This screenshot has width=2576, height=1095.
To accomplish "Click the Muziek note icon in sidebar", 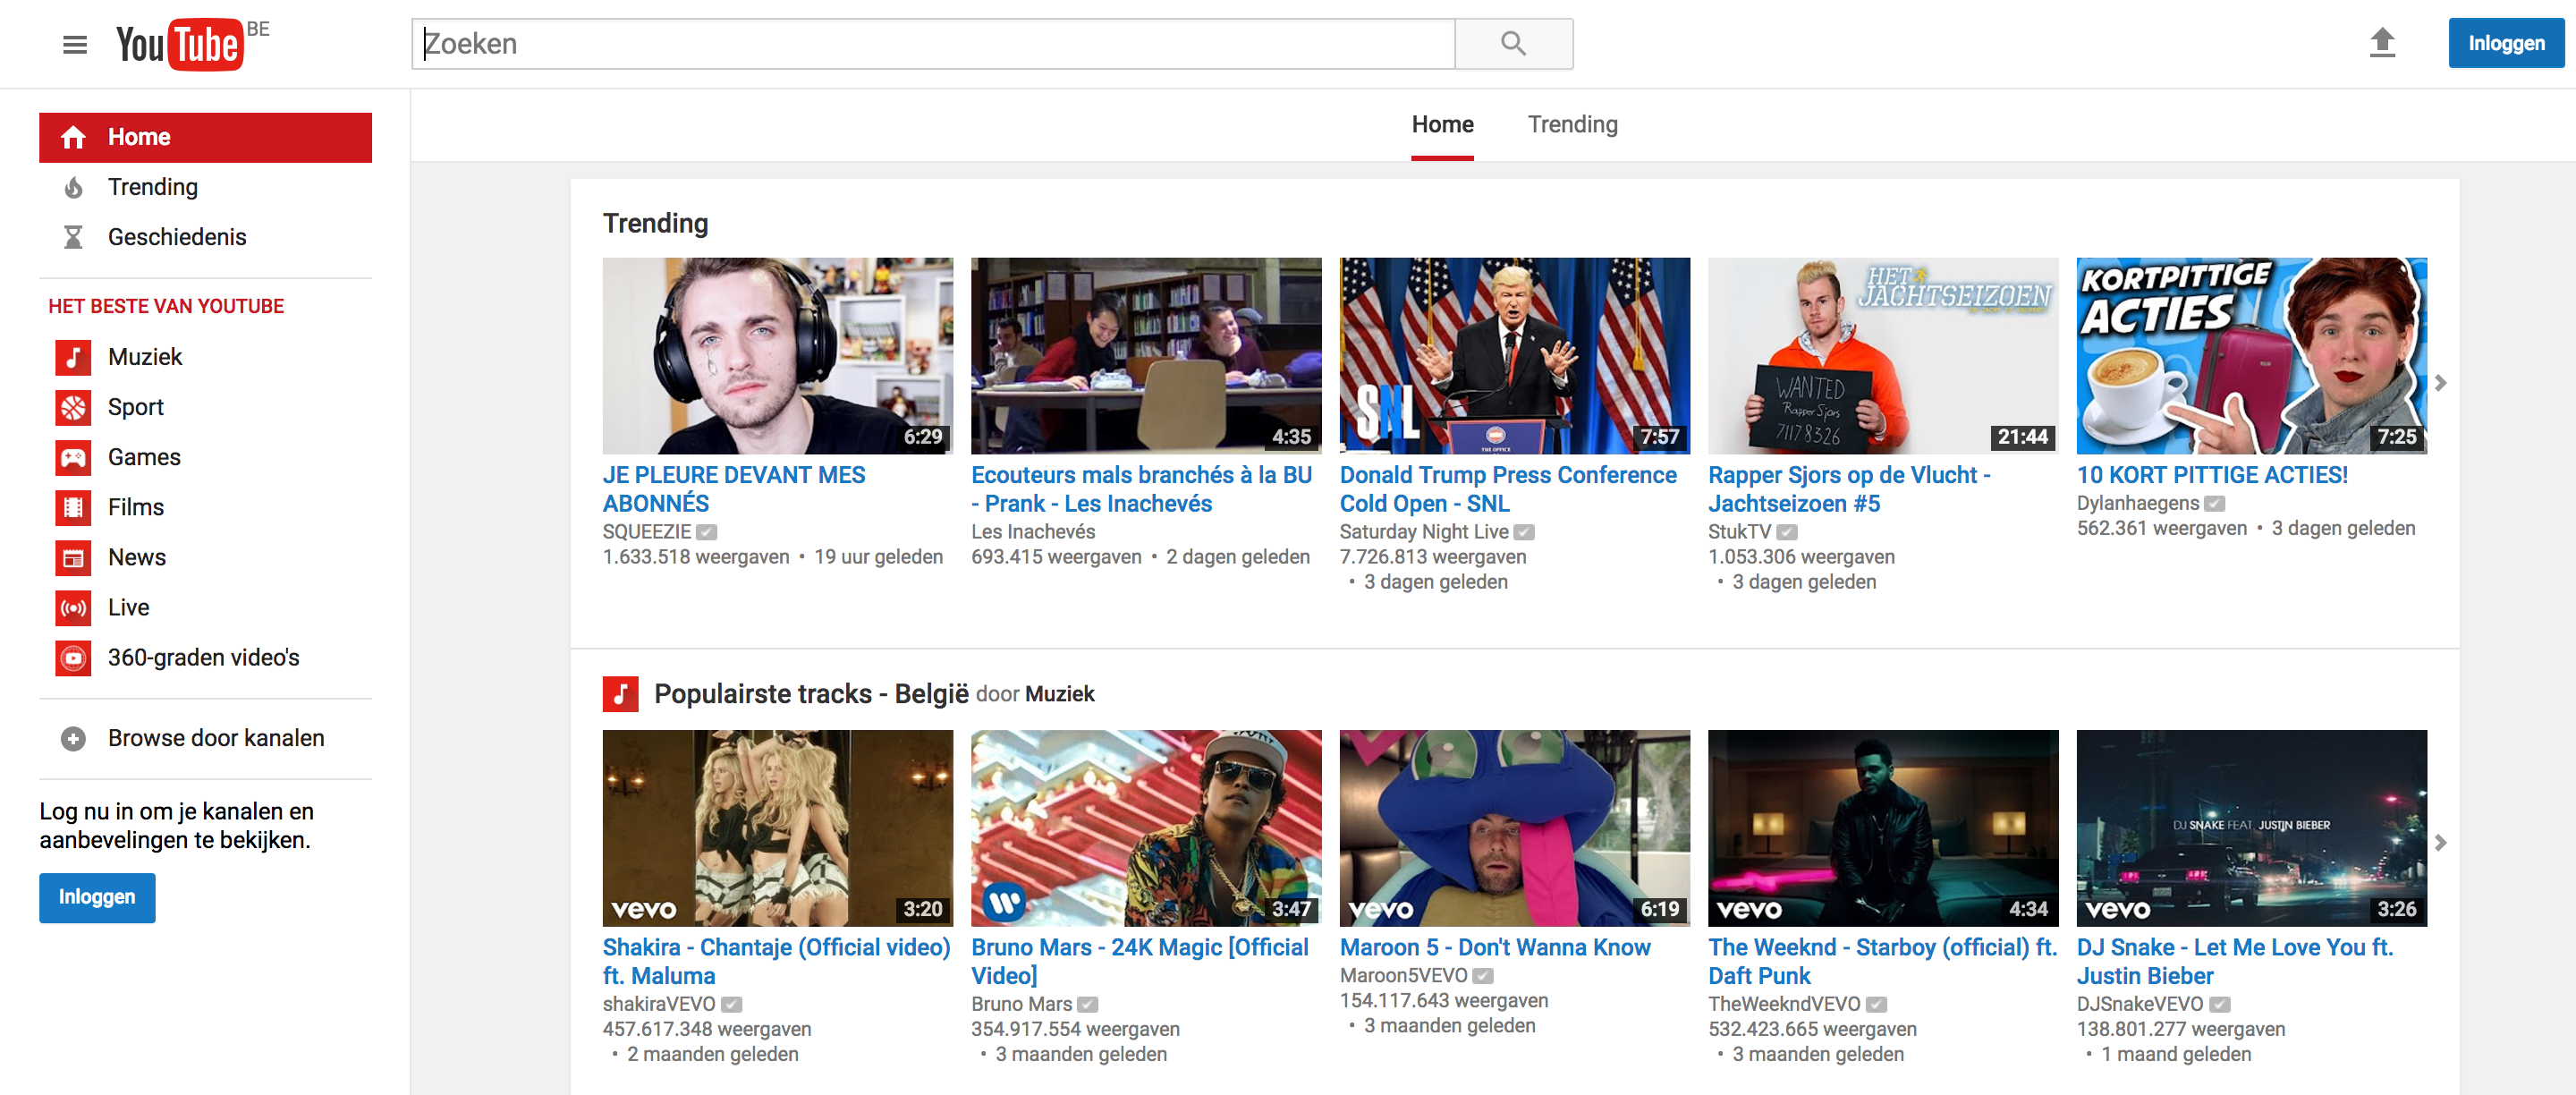I will 73,357.
